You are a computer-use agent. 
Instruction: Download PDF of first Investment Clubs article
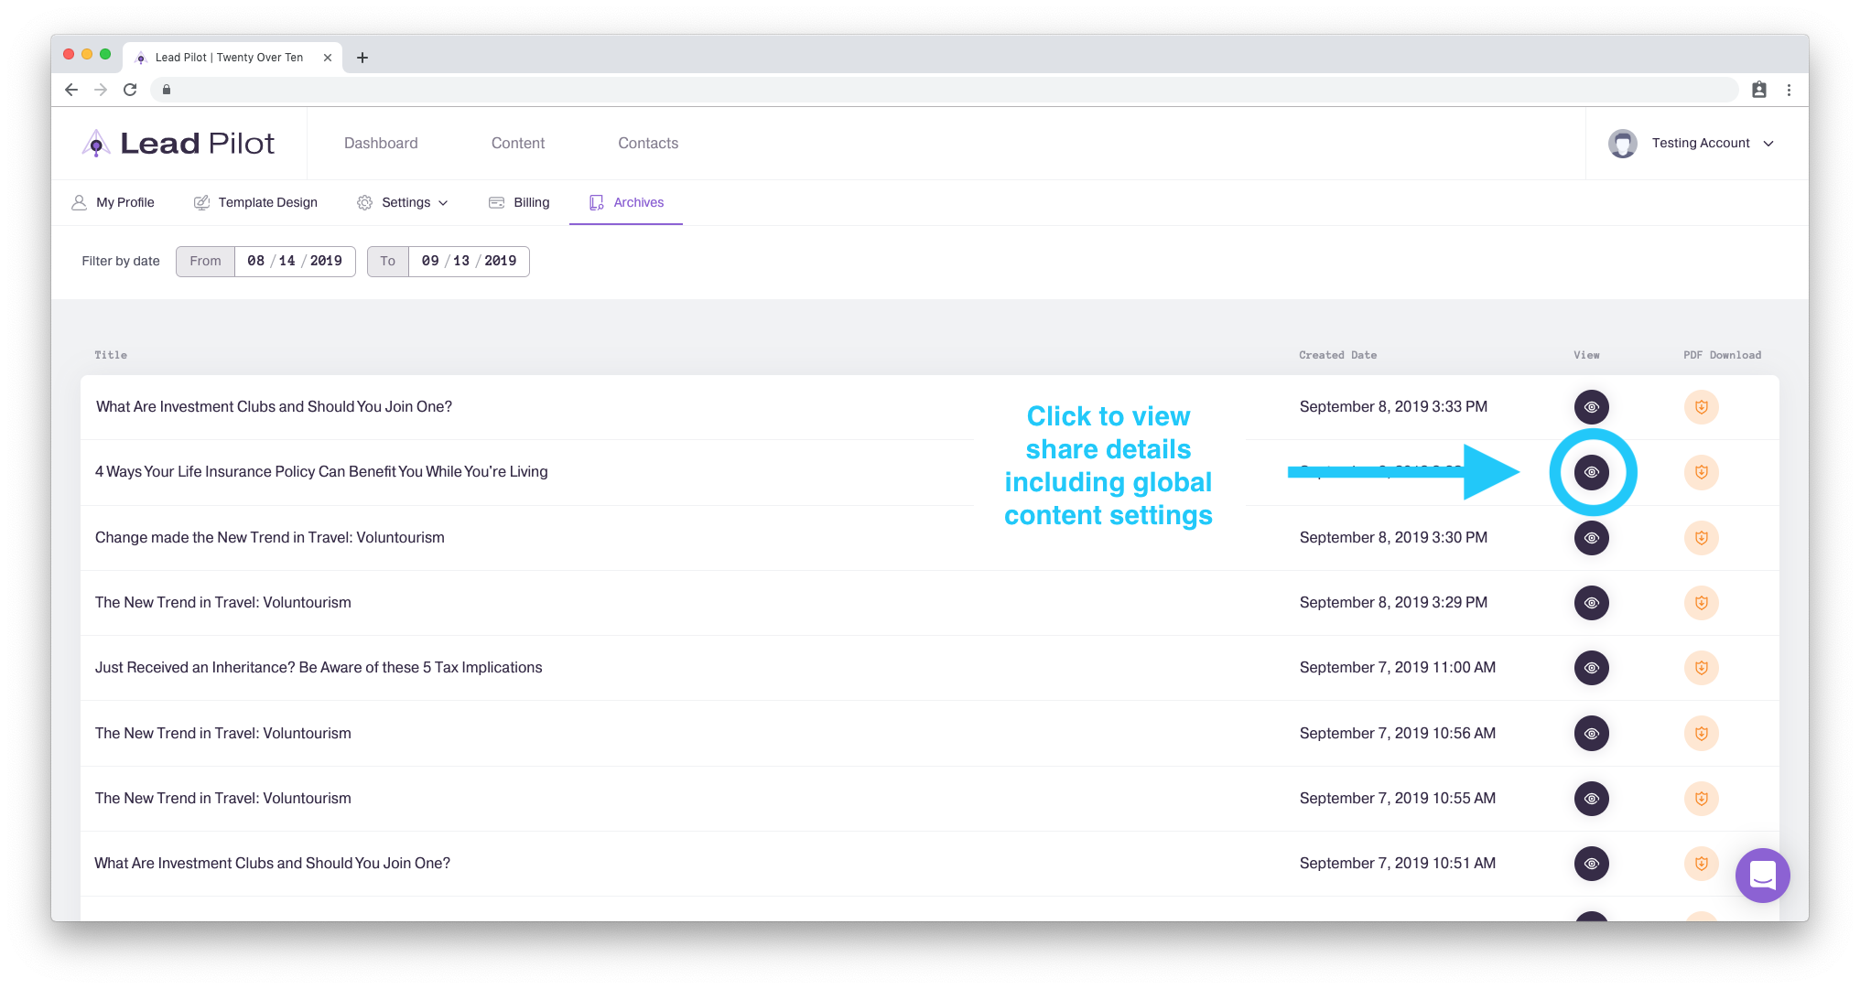coord(1701,407)
